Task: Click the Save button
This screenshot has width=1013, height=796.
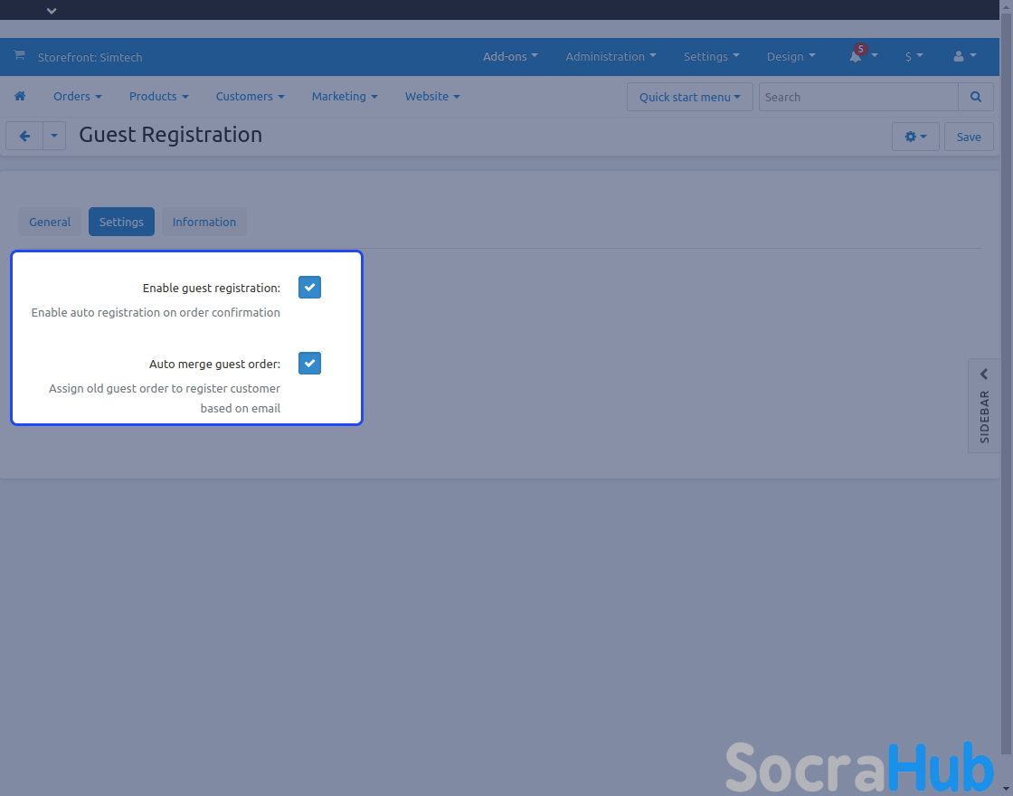Action: click(x=969, y=137)
